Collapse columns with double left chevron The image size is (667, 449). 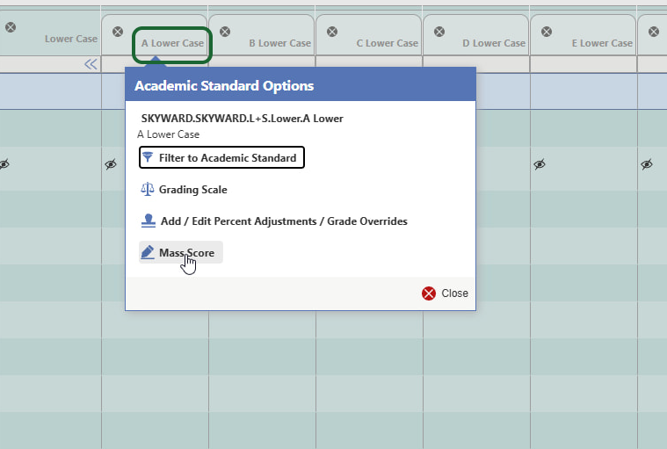tap(91, 64)
